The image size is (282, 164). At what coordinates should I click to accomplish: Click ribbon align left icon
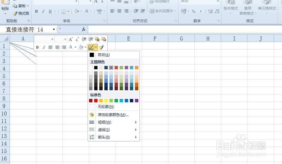(112, 11)
